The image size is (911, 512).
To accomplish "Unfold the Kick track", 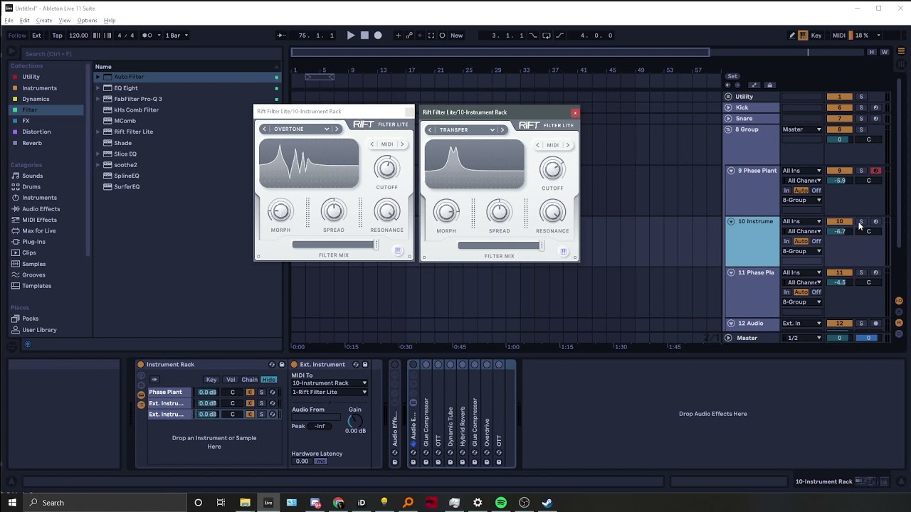I will 728,107.
